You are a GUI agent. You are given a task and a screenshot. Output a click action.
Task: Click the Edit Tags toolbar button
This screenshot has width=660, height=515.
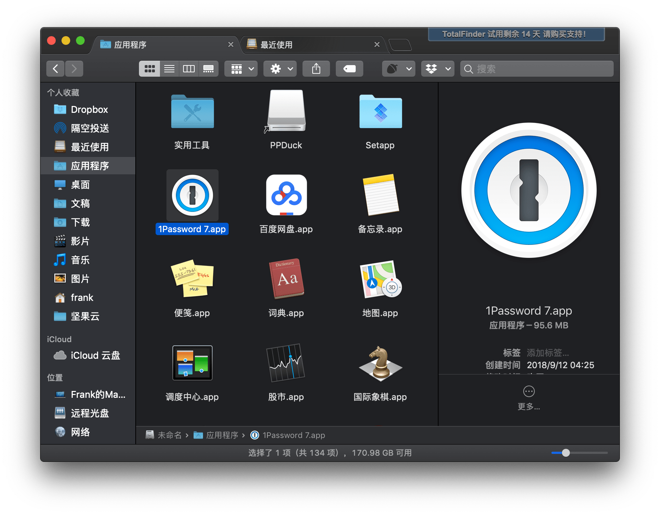(x=350, y=69)
